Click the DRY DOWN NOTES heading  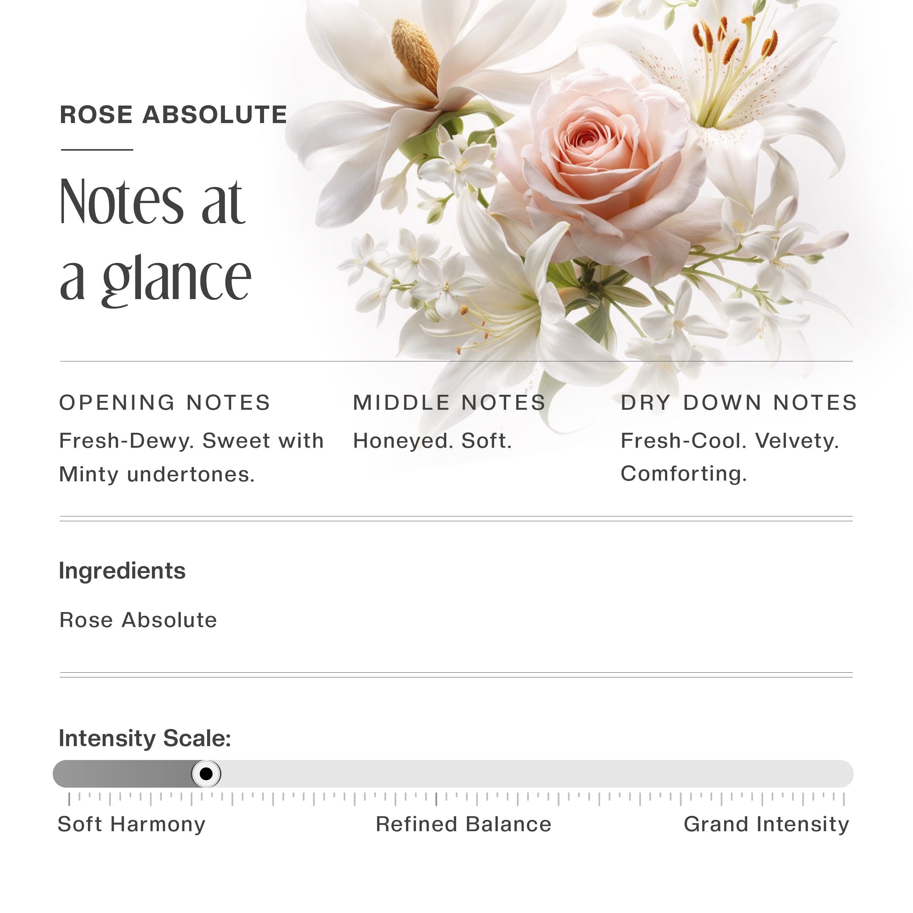point(739,402)
